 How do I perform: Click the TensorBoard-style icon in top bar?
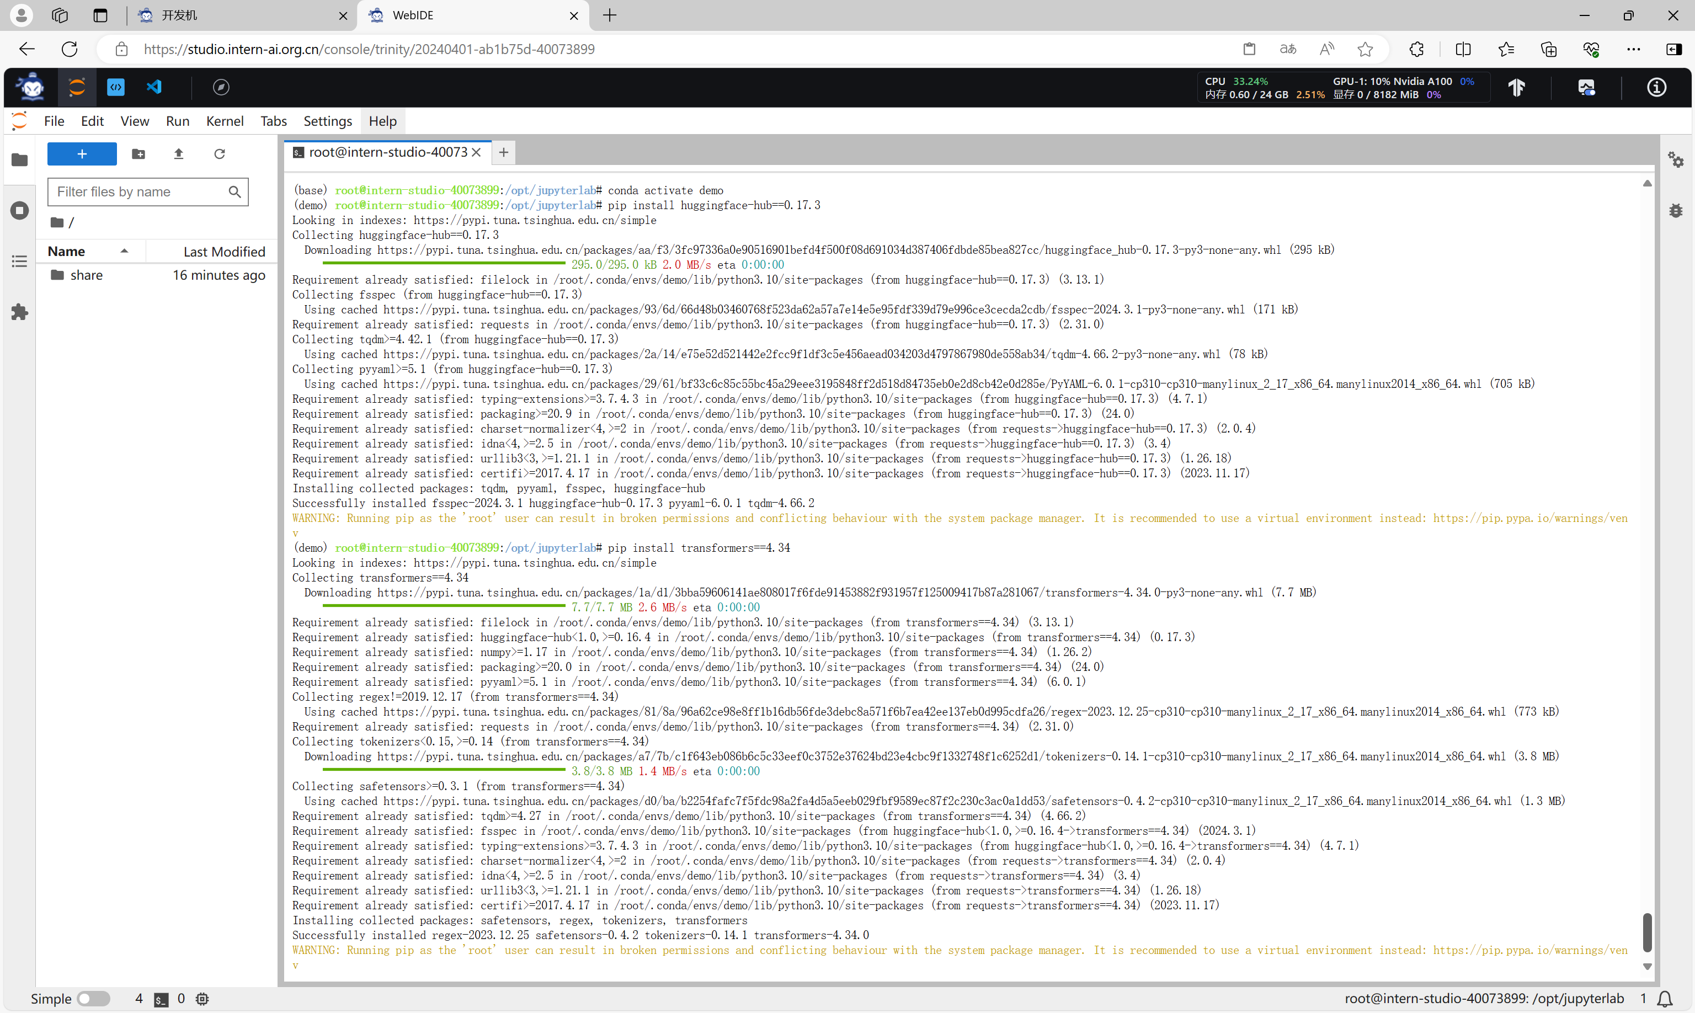pyautogui.click(x=1517, y=87)
